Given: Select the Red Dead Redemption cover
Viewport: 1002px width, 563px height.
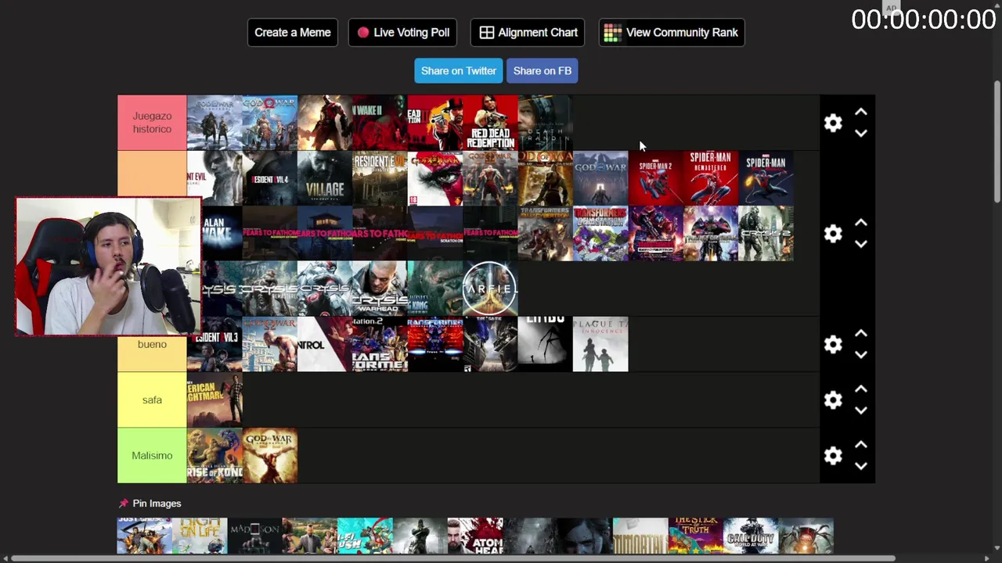Looking at the screenshot, I should (490, 123).
